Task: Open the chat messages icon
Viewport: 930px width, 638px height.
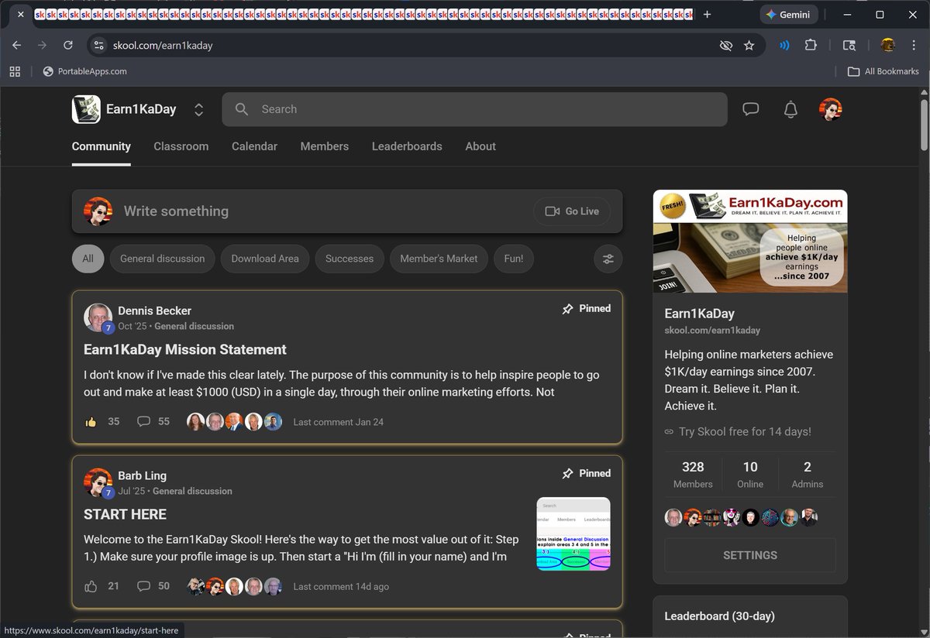Action: click(x=750, y=109)
